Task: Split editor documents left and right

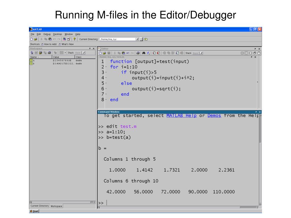Action: (246, 53)
